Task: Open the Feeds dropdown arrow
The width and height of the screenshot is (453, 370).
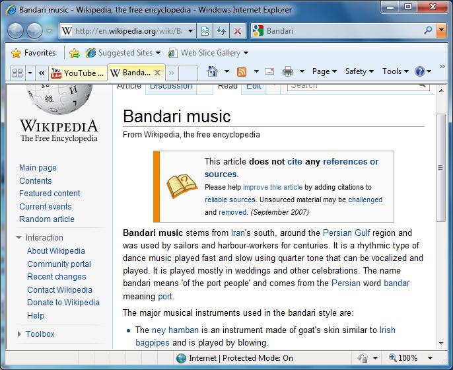Action: (x=256, y=71)
